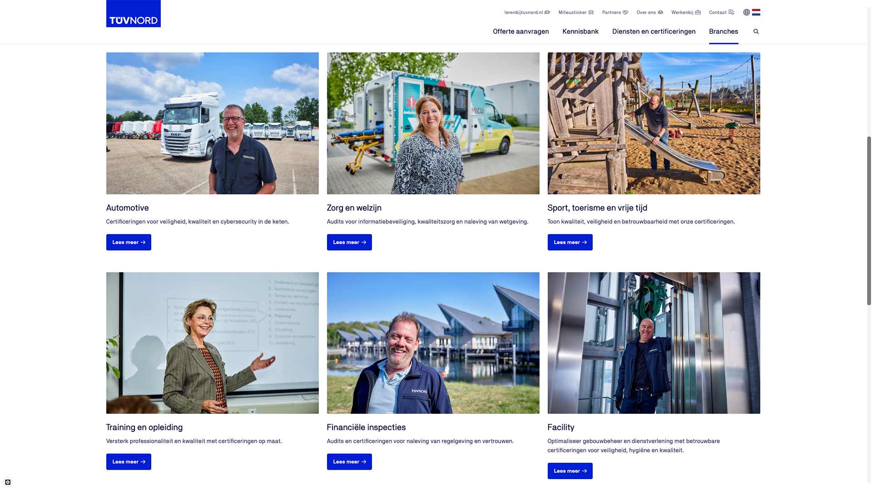Expand Diensten en certificeringen menu
Screen dimensions: 872x490
point(654,31)
